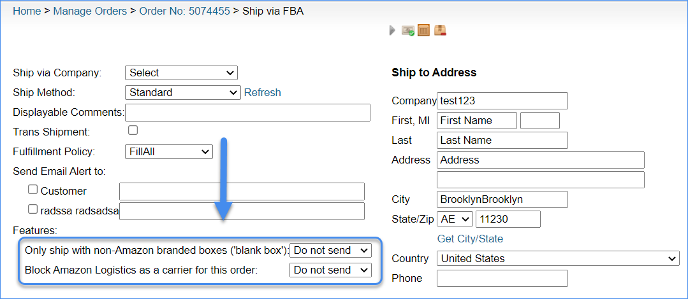Image resolution: width=688 pixels, height=299 pixels.
Task: Click the wooden crate icon
Action: pyautogui.click(x=423, y=30)
